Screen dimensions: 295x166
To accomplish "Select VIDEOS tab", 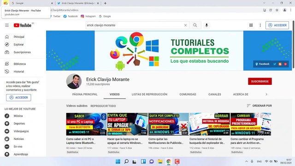I will click(115, 94).
